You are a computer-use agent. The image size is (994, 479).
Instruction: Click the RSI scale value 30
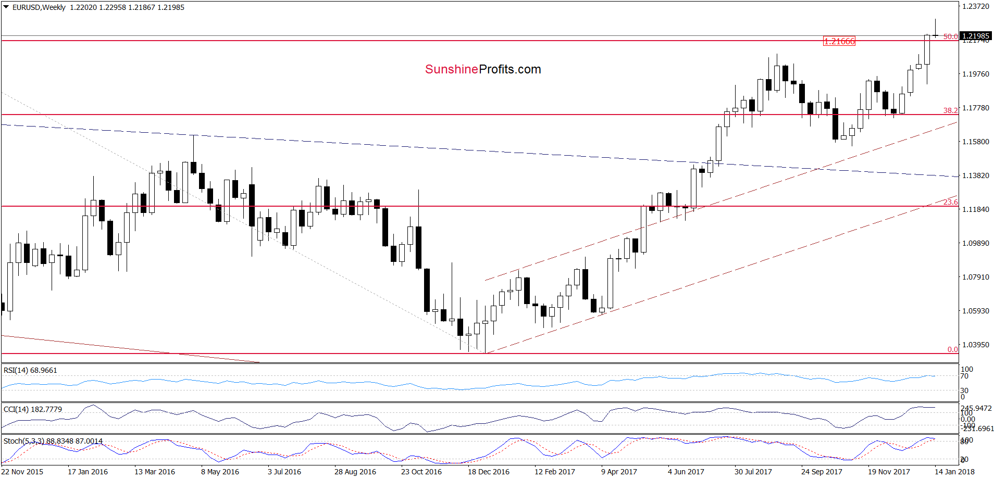964,390
